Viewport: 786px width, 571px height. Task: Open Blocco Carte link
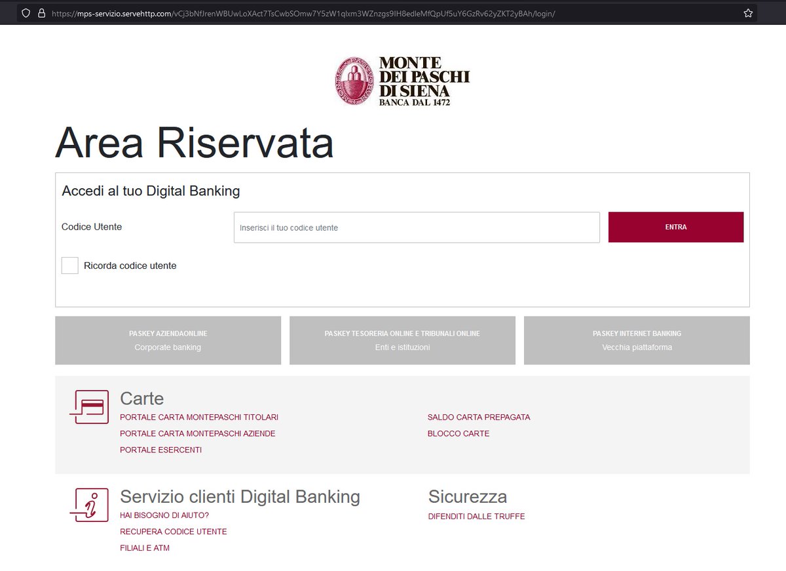[458, 434]
